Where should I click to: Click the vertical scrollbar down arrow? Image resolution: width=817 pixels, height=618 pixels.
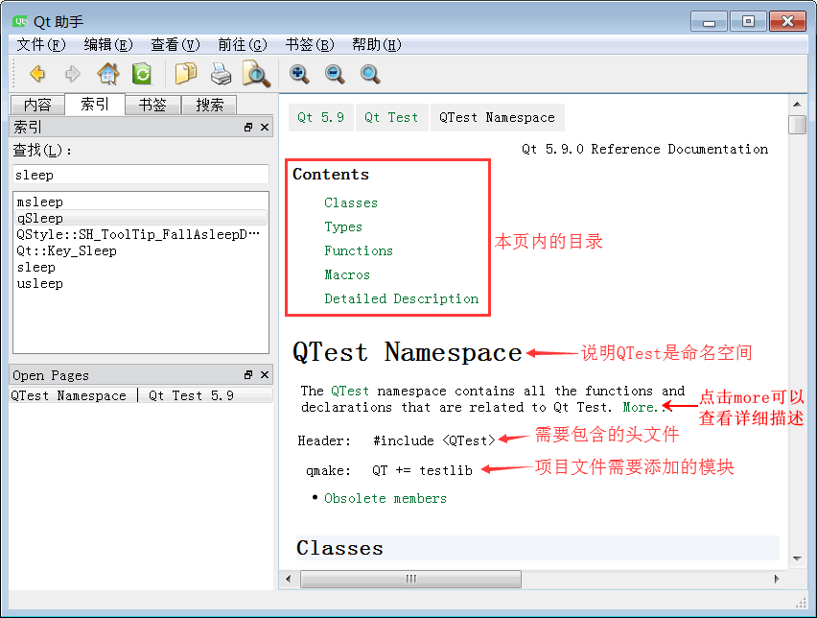pyautogui.click(x=797, y=559)
